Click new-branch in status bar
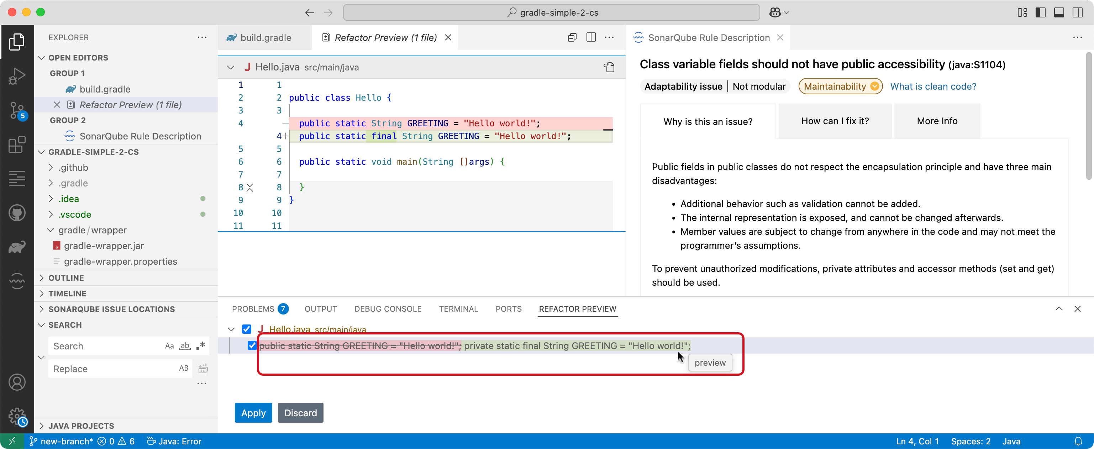Image resolution: width=1094 pixels, height=449 pixels. click(x=61, y=442)
